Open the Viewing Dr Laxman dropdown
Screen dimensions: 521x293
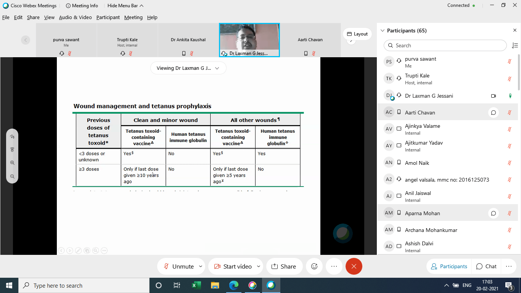click(188, 68)
